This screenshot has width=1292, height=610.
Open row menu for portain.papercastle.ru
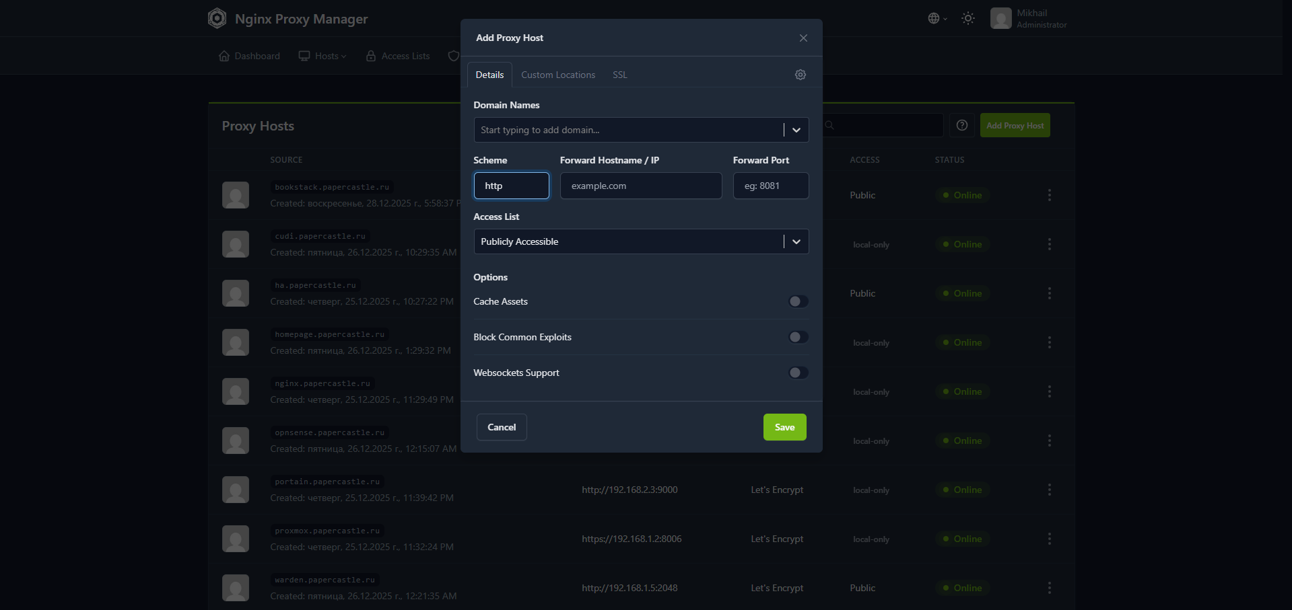point(1049,490)
